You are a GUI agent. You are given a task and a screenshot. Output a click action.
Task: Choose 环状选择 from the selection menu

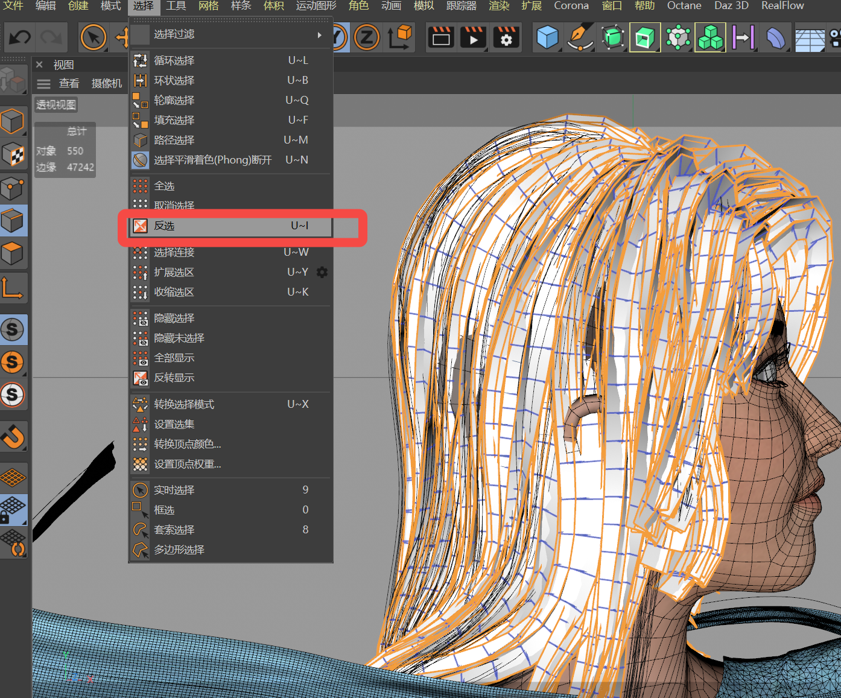tap(231, 80)
